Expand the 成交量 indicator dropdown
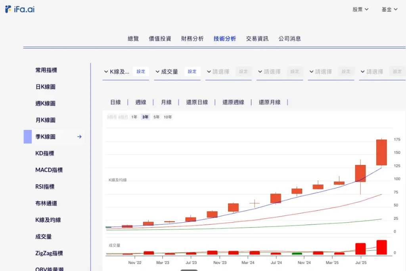 pos(167,71)
